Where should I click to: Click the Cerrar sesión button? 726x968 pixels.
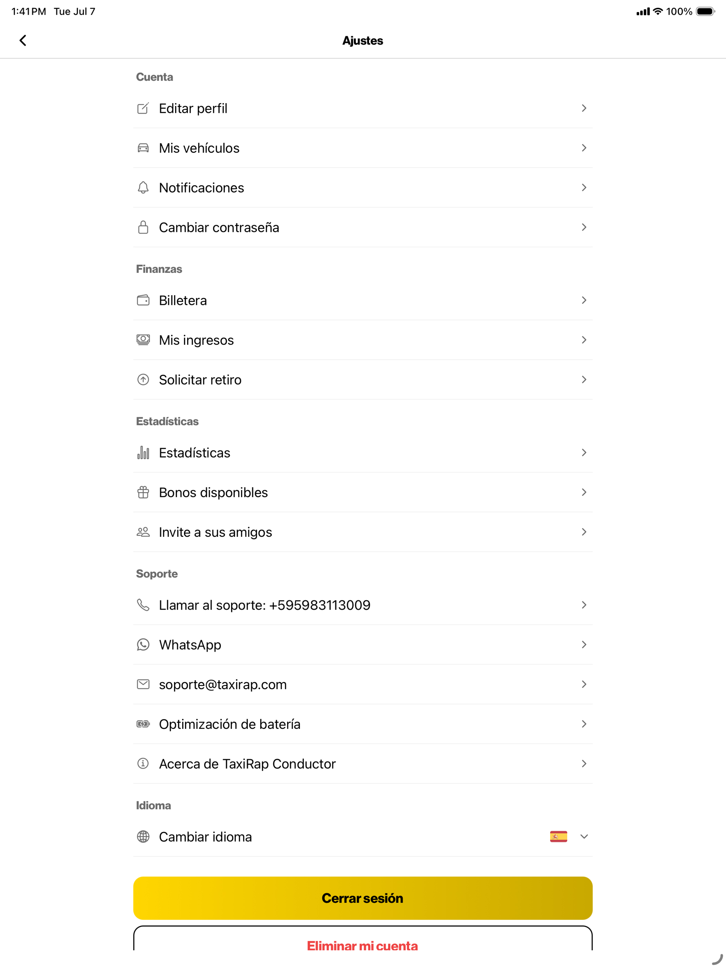point(363,898)
